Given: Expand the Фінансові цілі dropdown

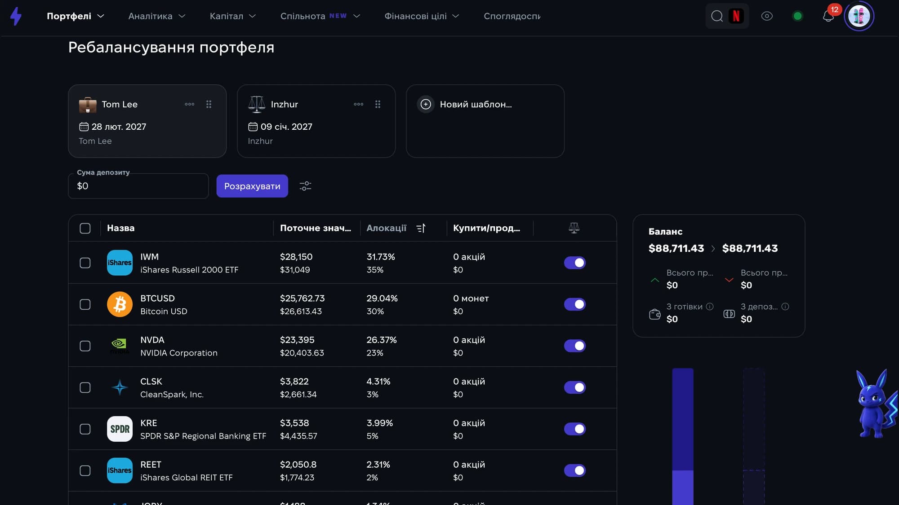Looking at the screenshot, I should point(422,16).
